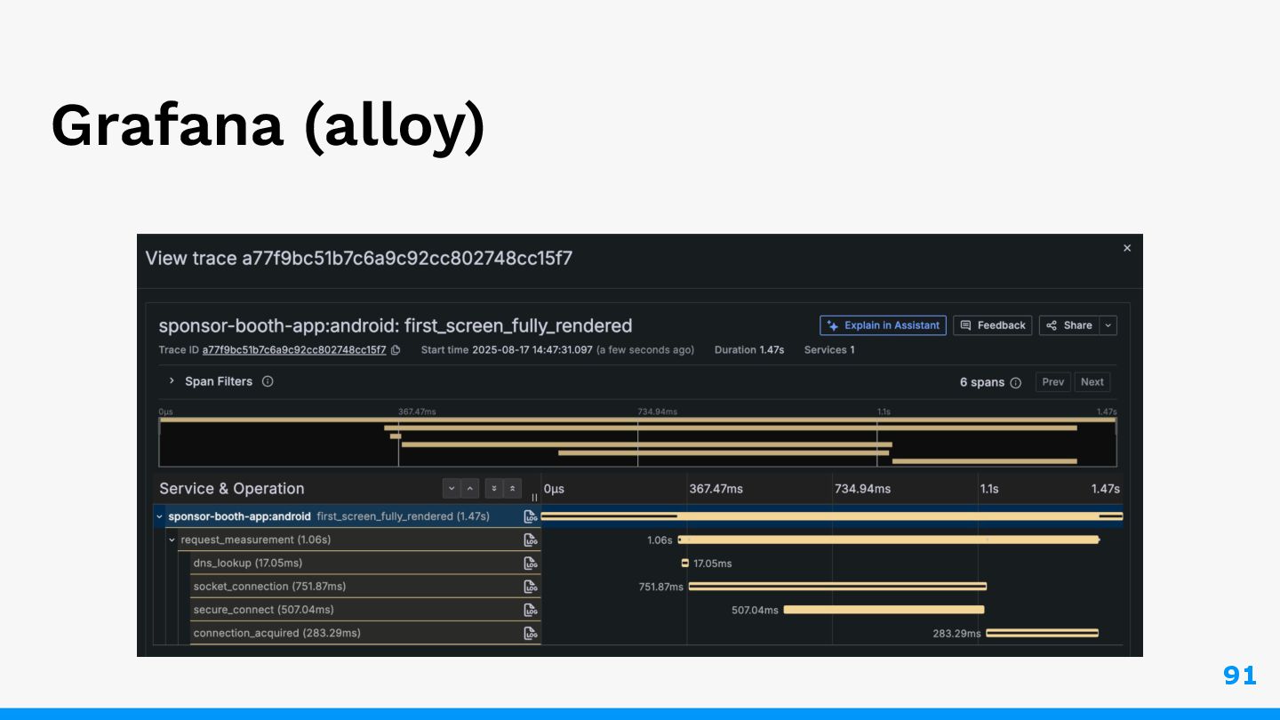Image resolution: width=1280 pixels, height=720 pixels.
Task: Open logs for the socket_connection span
Action: tap(531, 587)
